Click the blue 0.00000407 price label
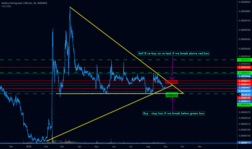Screen dimensions: 252x149 [x=244, y=88]
